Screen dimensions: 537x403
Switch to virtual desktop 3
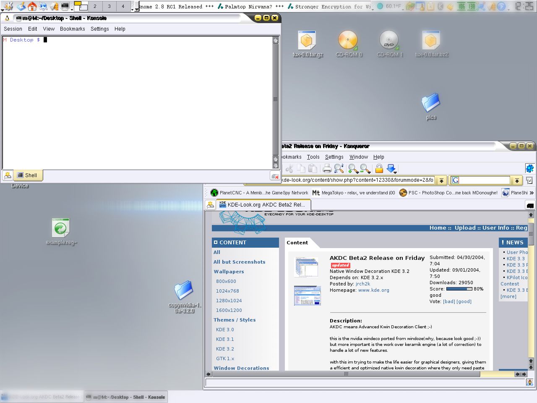click(109, 6)
